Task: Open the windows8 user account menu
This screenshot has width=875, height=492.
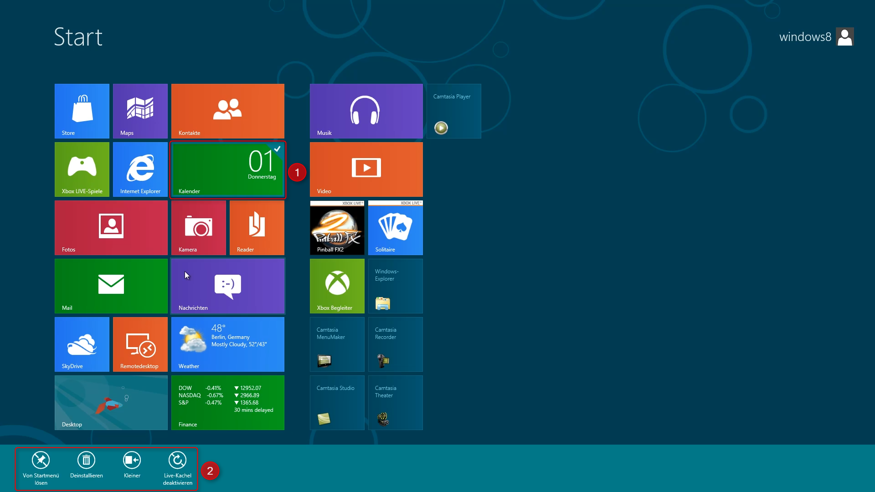Action: (x=816, y=36)
